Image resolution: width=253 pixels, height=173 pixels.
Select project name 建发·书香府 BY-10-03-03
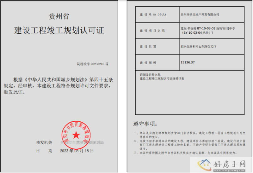[208, 31]
